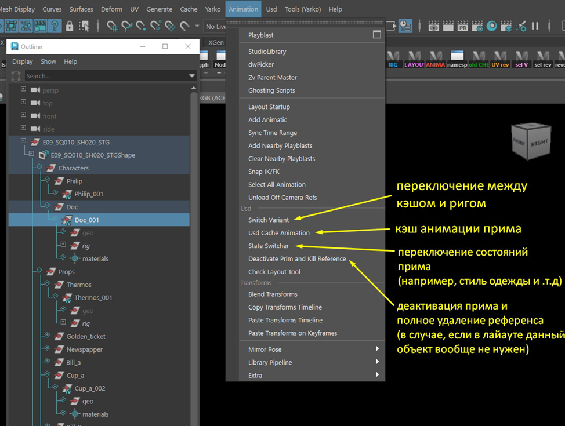Click the old CHE shelf button
This screenshot has width=565, height=426.
(x=479, y=60)
